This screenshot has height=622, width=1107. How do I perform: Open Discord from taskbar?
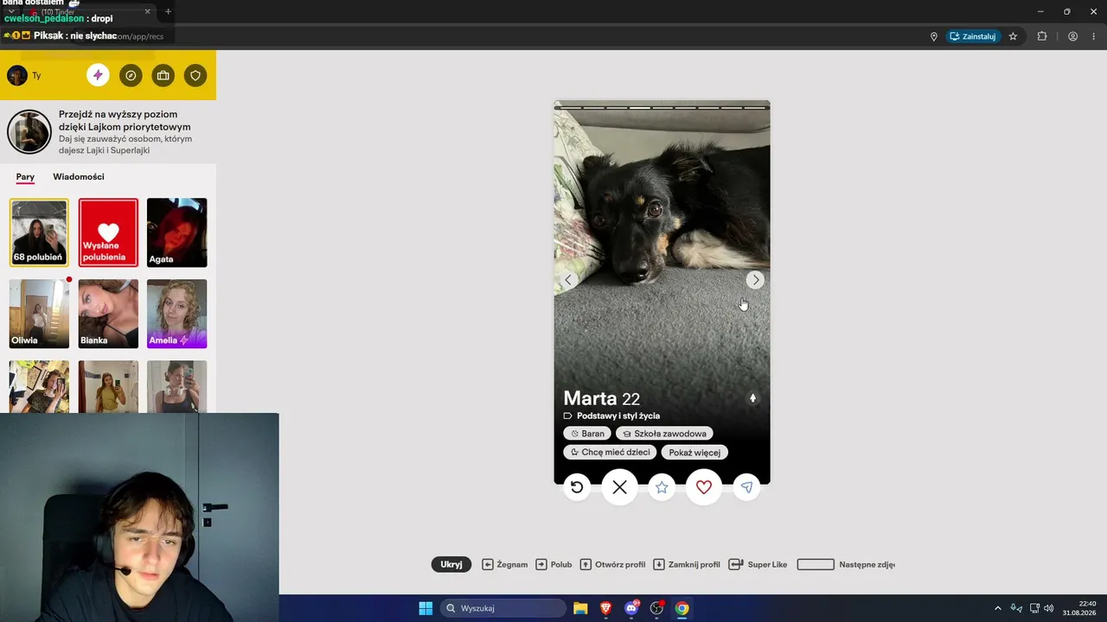[x=631, y=608]
